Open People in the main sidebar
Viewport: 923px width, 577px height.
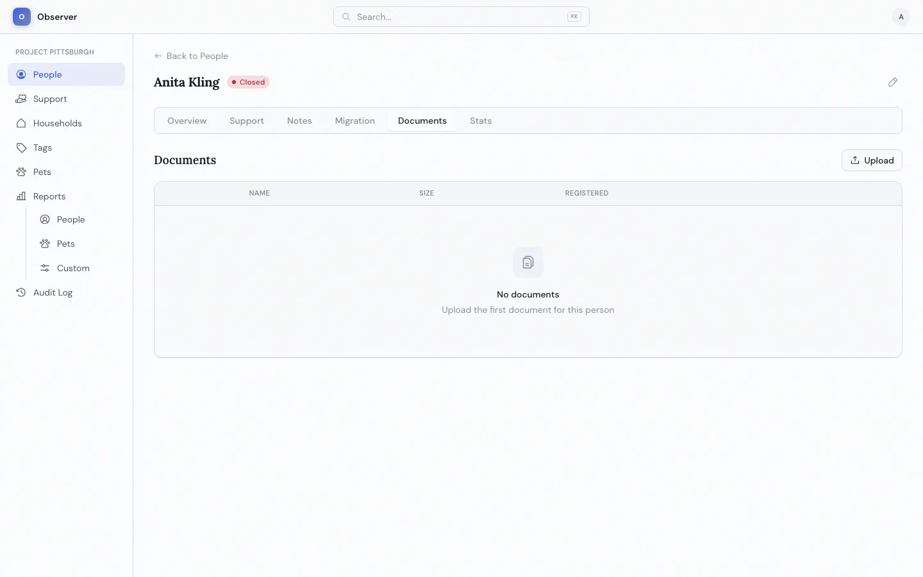[66, 74]
